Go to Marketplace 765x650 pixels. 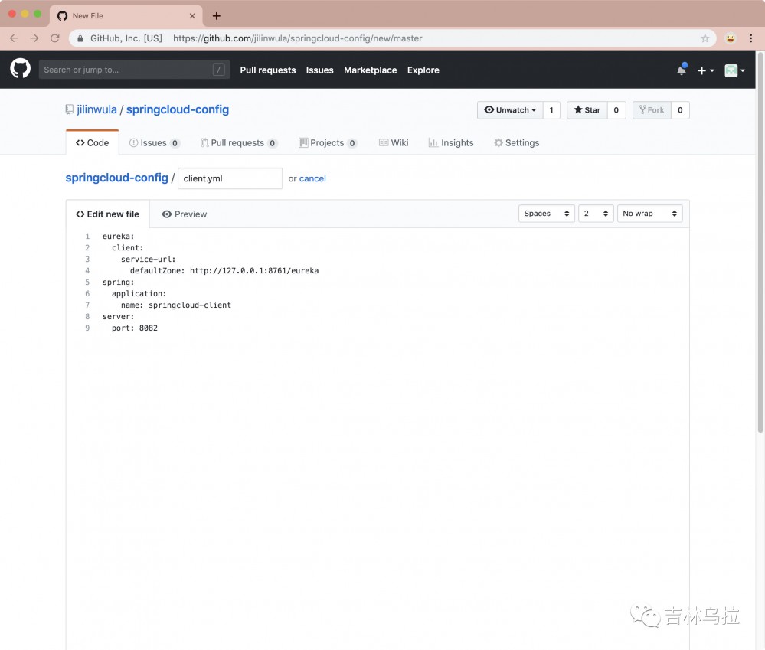[371, 70]
